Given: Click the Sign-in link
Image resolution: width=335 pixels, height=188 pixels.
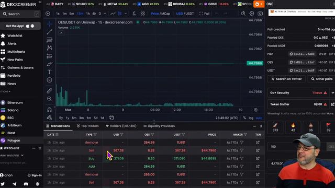Looking at the screenshot, I should coord(35,175).
